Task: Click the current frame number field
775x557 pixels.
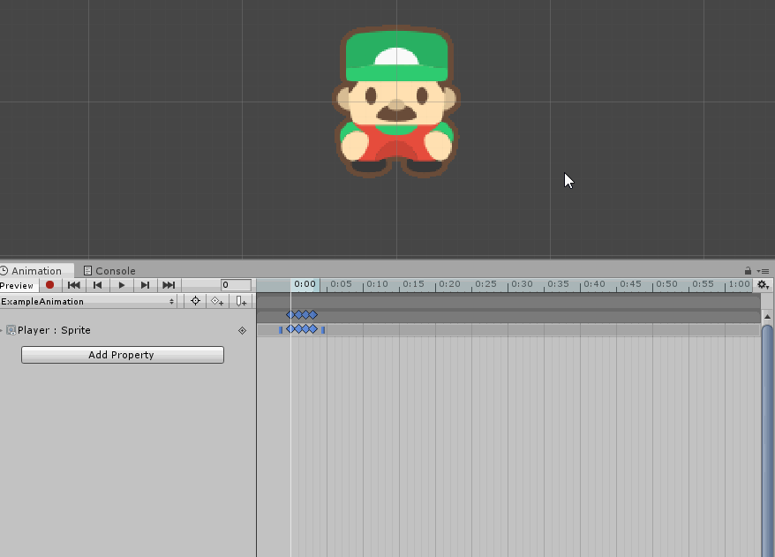Action: [236, 285]
